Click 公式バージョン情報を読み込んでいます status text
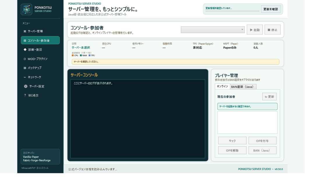 click(x=93, y=169)
